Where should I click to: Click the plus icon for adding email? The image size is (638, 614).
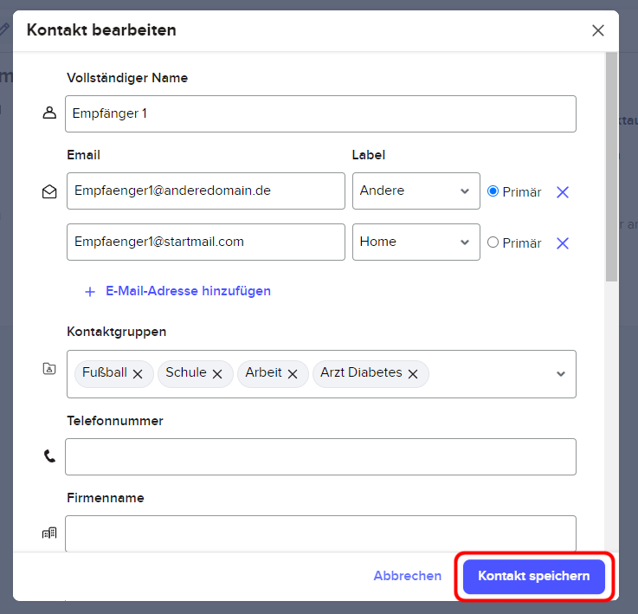pyautogui.click(x=90, y=292)
